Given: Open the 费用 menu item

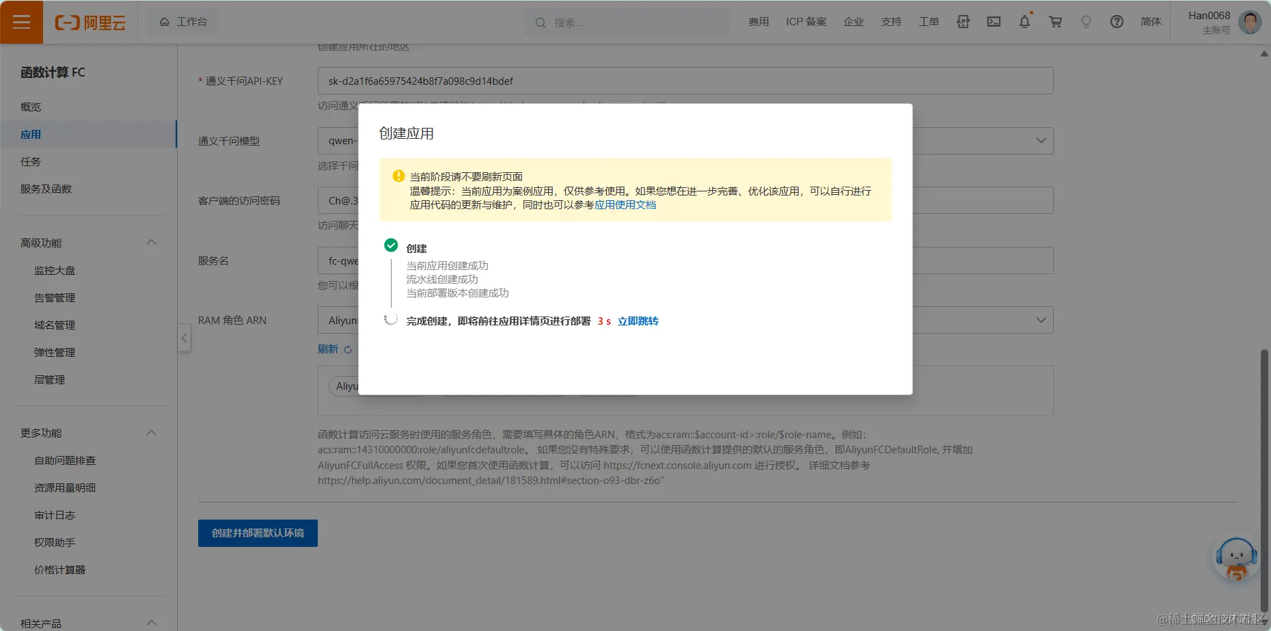Looking at the screenshot, I should [758, 21].
